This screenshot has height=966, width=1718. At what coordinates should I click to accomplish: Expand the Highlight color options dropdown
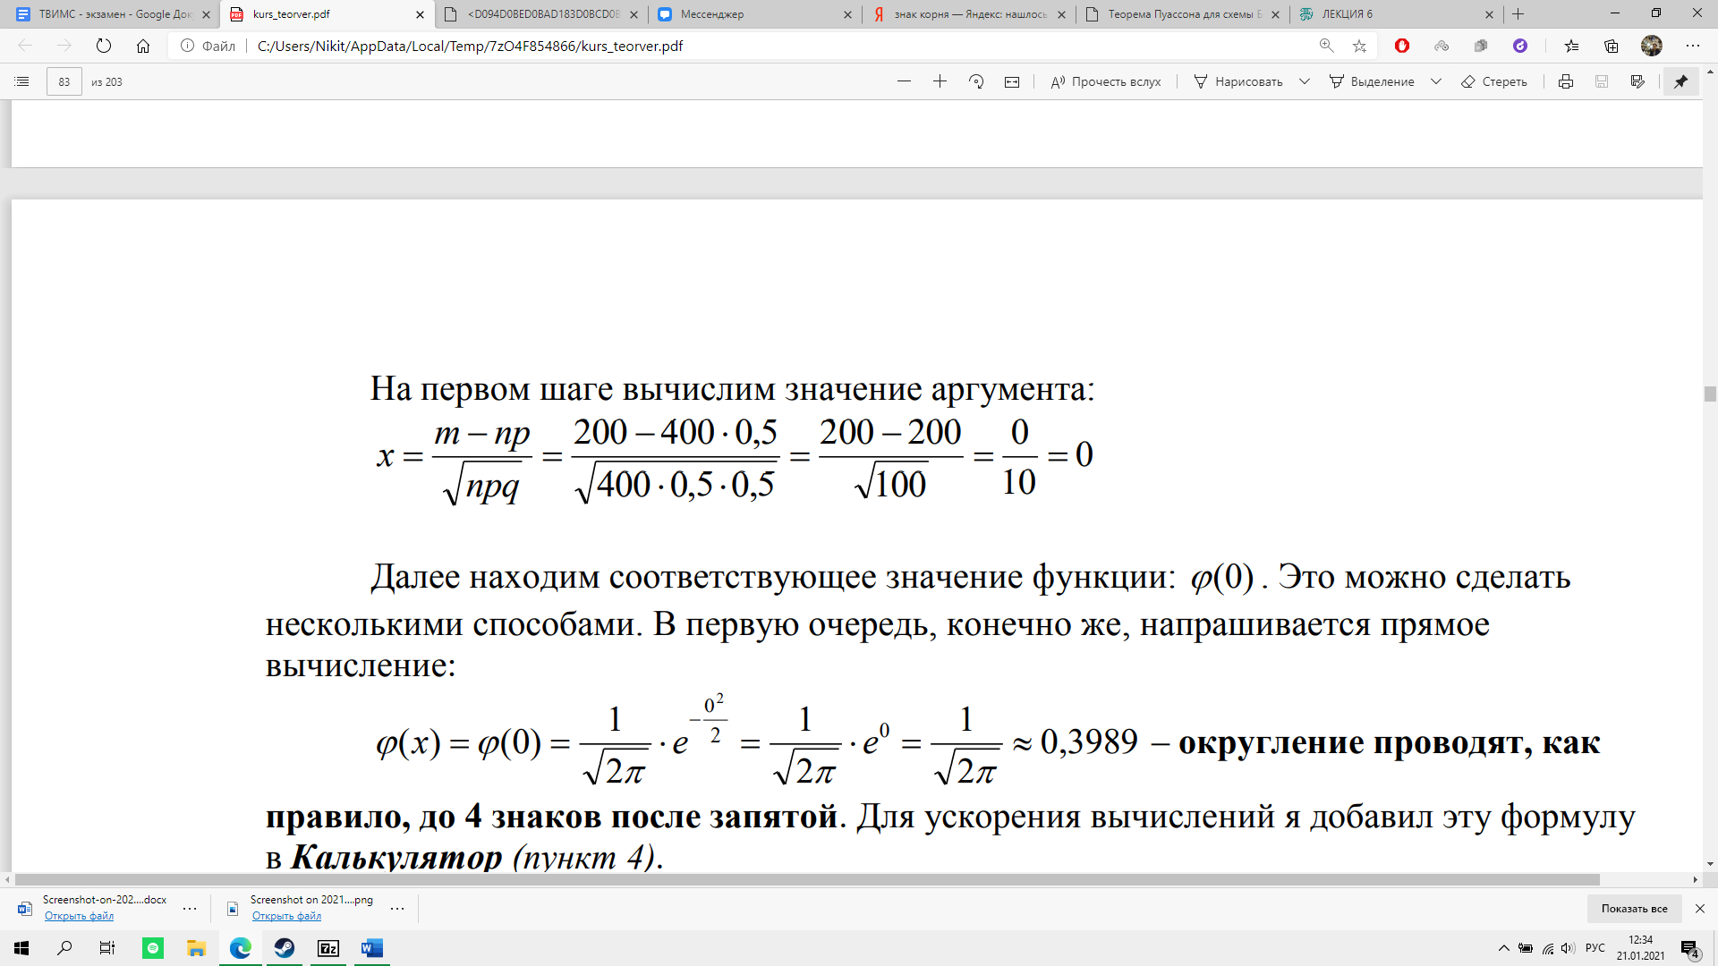[x=1436, y=81]
